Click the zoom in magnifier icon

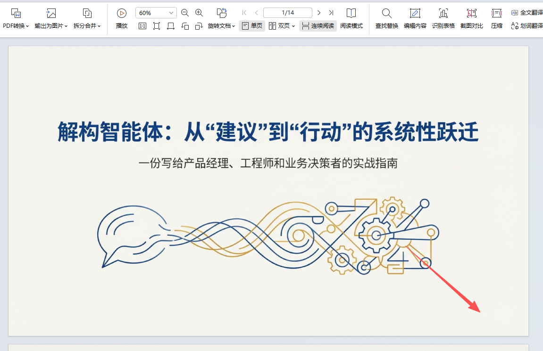tap(199, 13)
